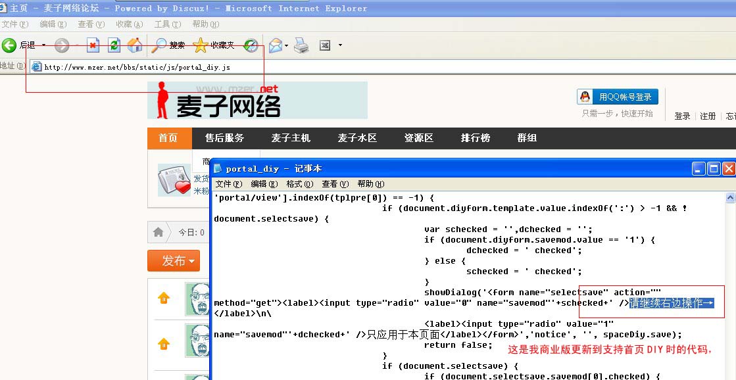The height and width of the screenshot is (380, 736).
Task: Go to the browser Home page icon
Action: 135,45
